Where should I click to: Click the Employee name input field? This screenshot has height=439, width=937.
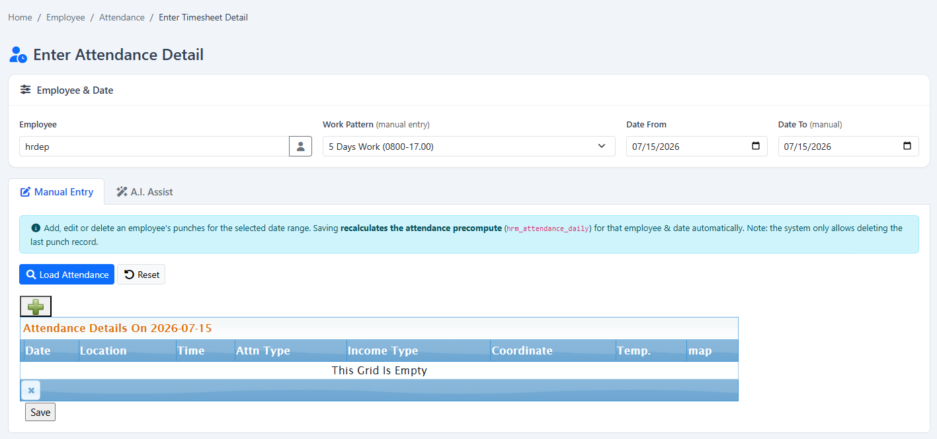[x=154, y=147]
